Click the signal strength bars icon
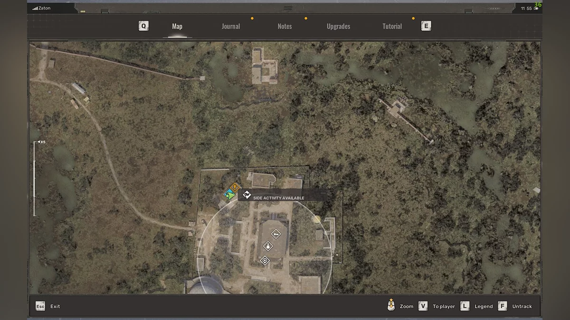 (35, 8)
